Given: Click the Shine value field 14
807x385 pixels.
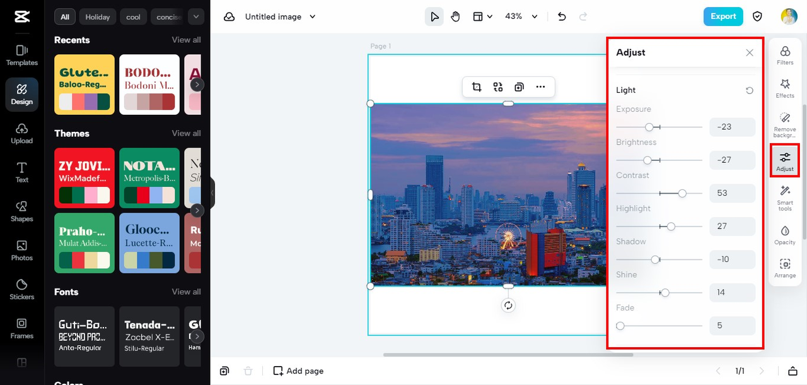Looking at the screenshot, I should [732, 292].
